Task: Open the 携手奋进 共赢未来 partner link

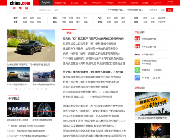Action: pyautogui.click(x=88, y=97)
